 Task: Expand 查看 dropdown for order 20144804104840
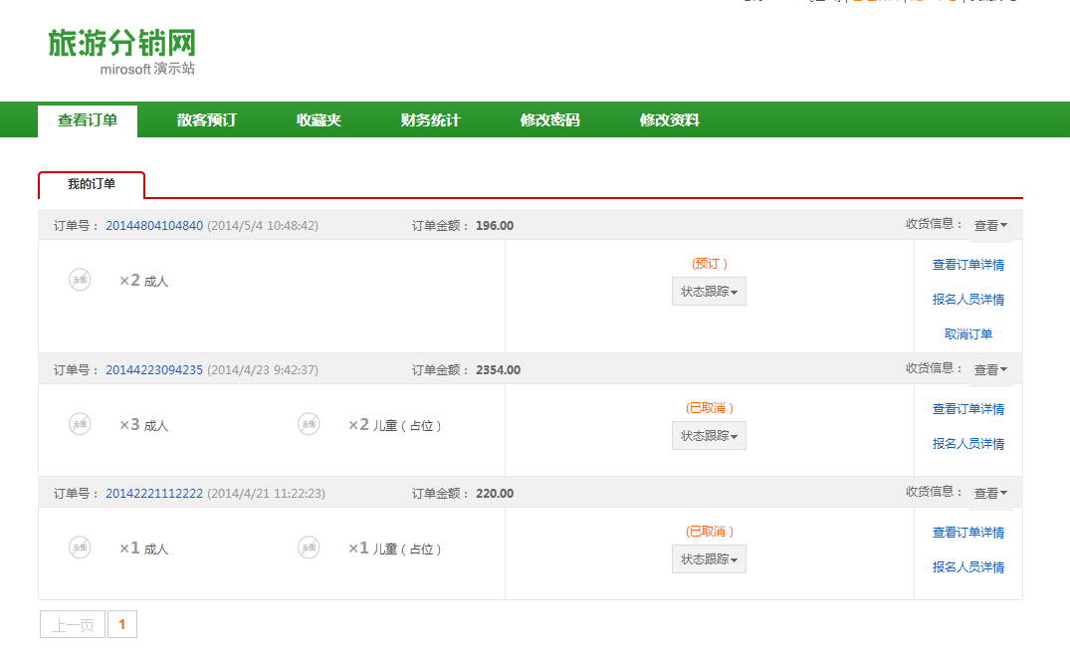pos(990,225)
